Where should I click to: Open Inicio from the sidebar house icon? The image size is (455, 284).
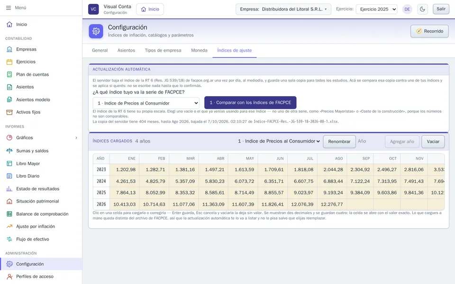[x=9, y=24]
